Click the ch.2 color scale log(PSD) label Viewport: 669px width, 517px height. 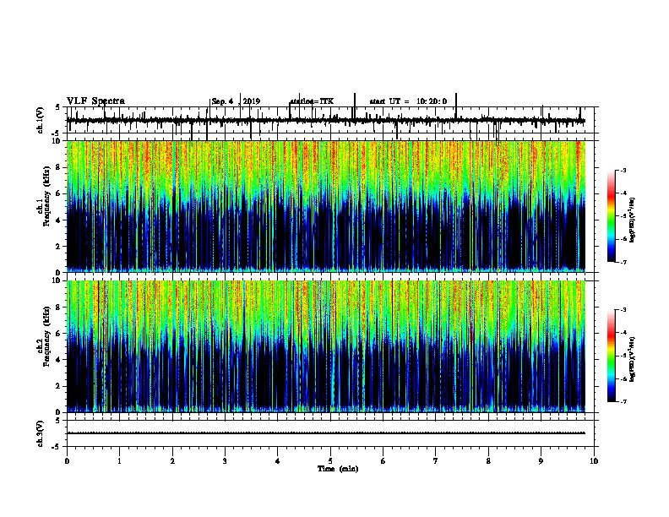632,360
